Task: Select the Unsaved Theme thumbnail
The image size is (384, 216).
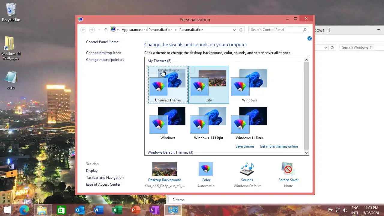Action: tap(168, 85)
